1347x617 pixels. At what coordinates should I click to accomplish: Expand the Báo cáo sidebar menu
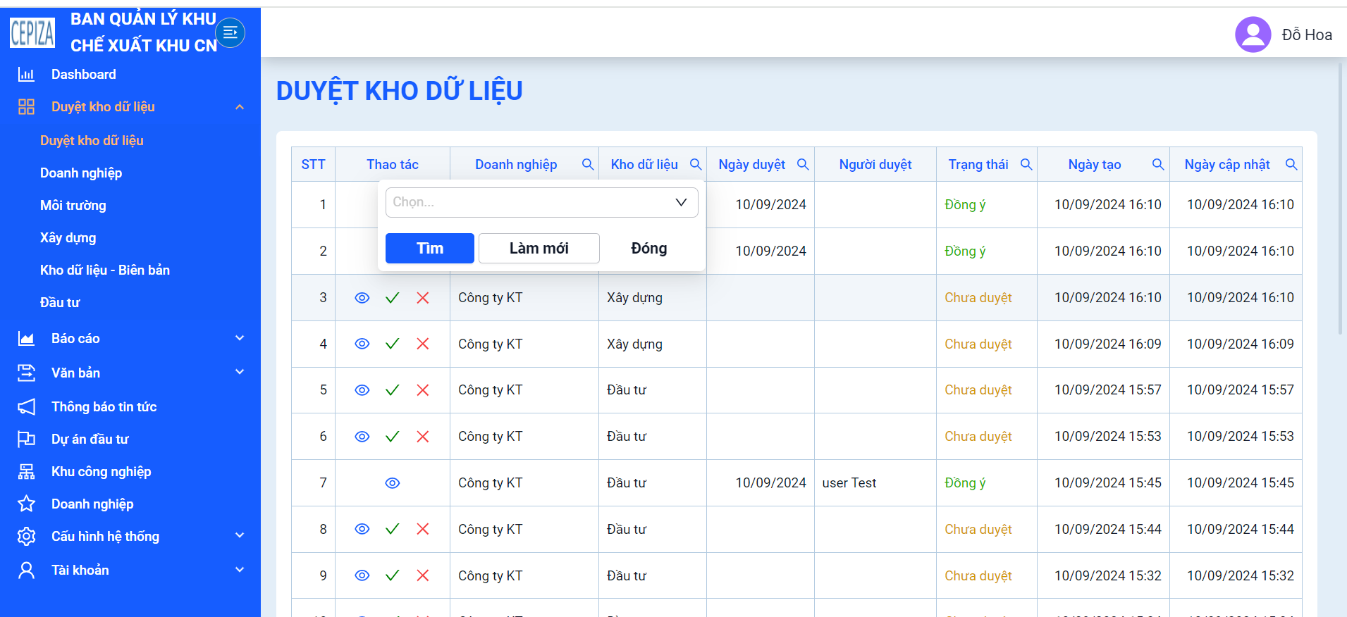[x=131, y=339]
